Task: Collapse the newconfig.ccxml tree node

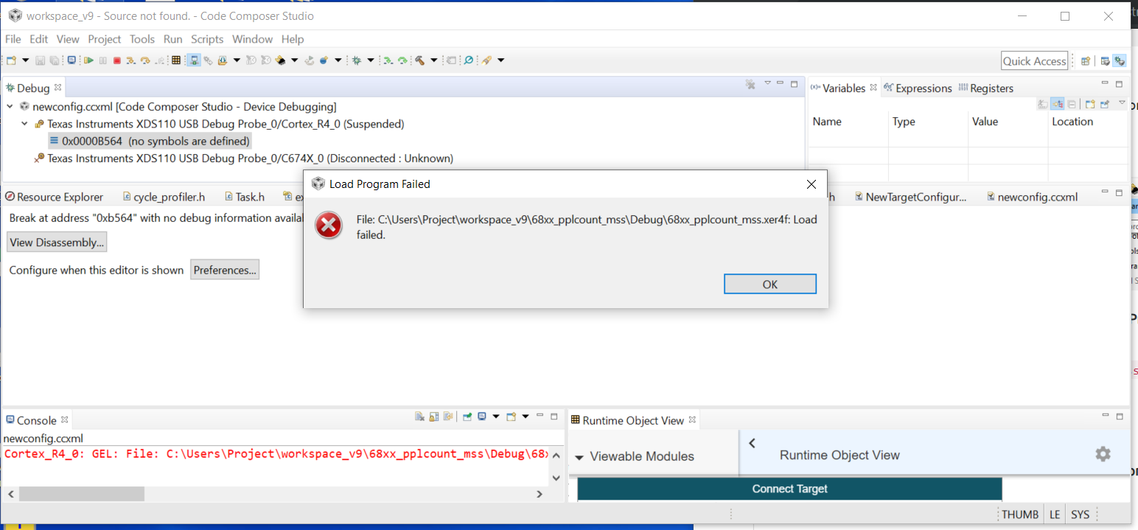Action: point(10,106)
